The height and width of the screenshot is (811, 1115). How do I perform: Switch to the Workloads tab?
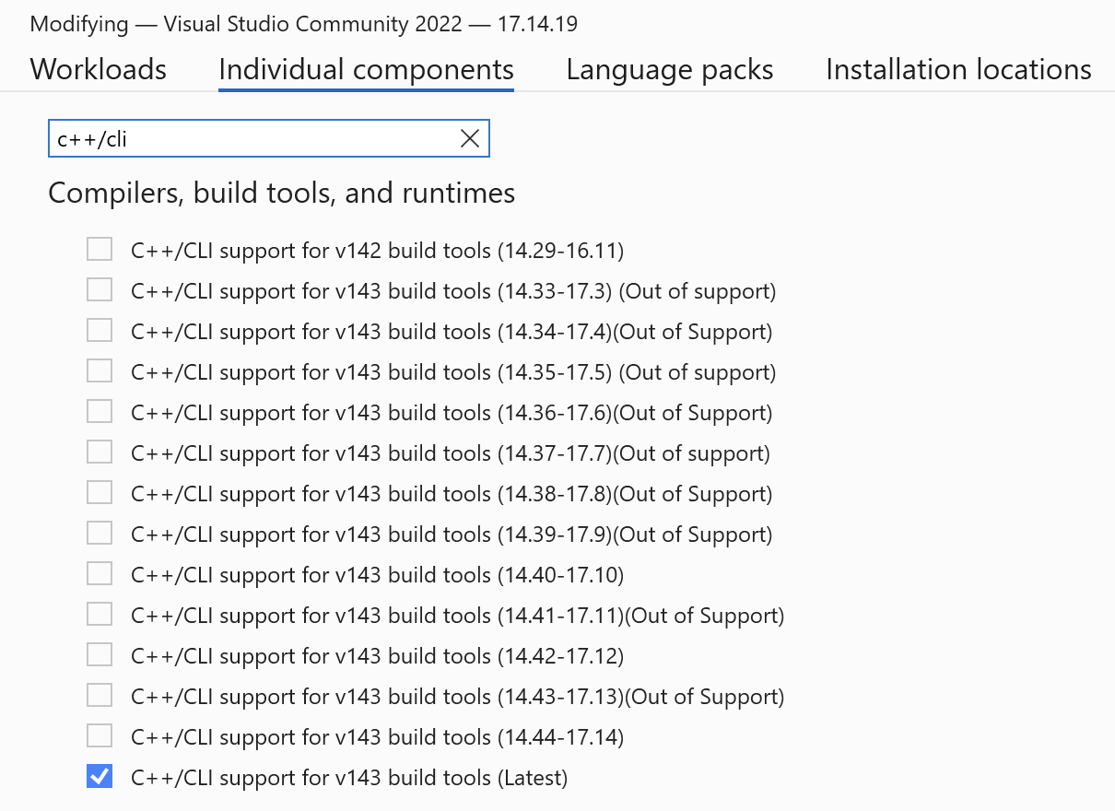click(97, 69)
